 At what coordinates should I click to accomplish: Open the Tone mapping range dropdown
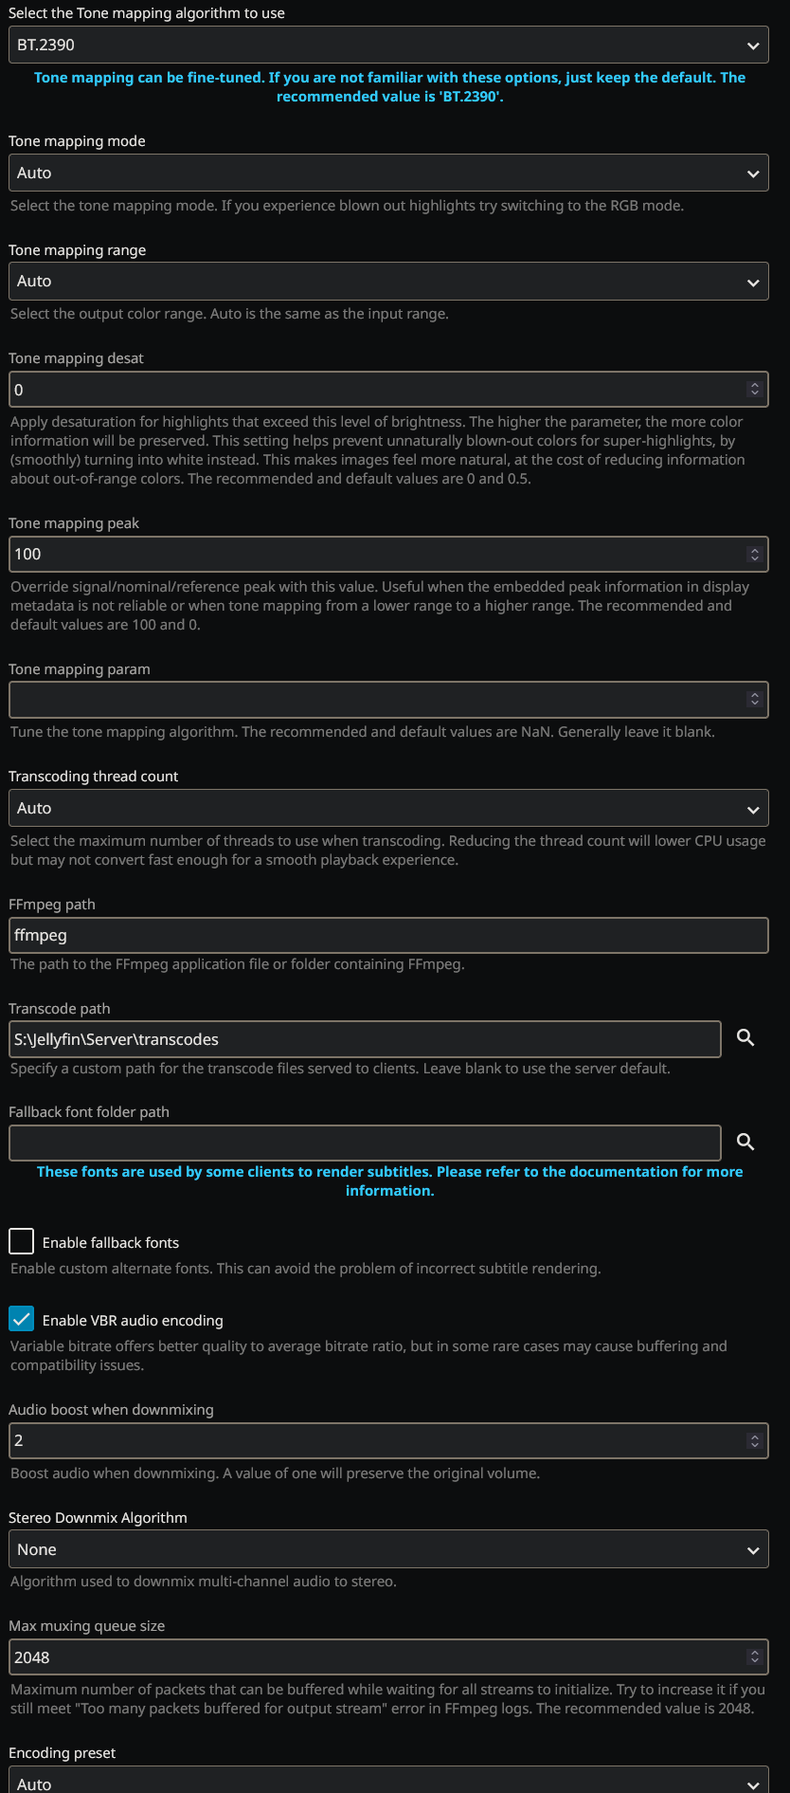388,281
